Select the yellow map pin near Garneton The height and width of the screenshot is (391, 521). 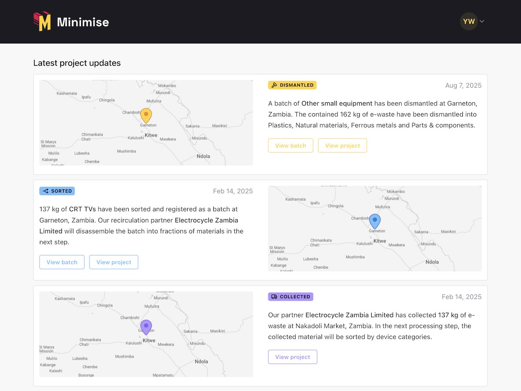click(x=146, y=115)
